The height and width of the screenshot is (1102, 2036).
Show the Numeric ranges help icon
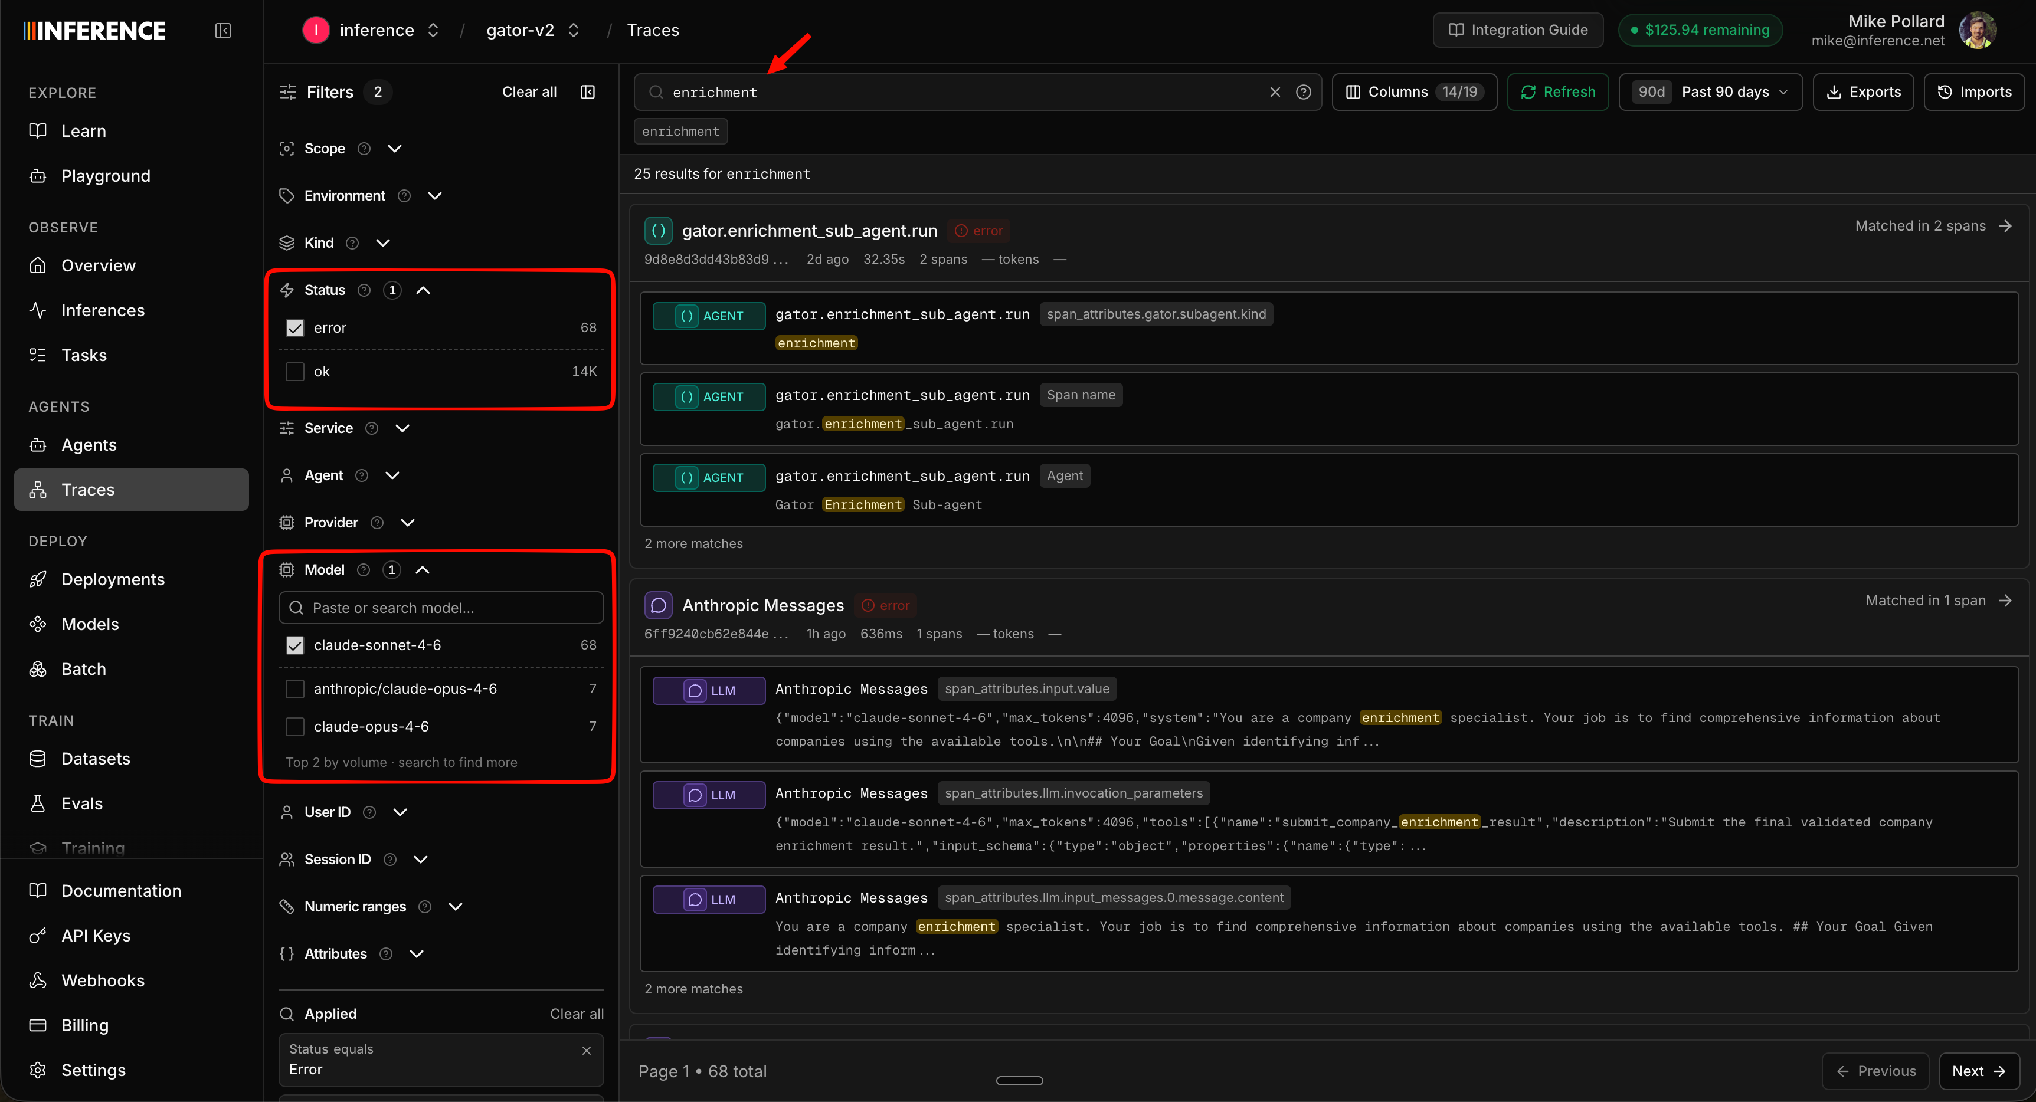424,907
